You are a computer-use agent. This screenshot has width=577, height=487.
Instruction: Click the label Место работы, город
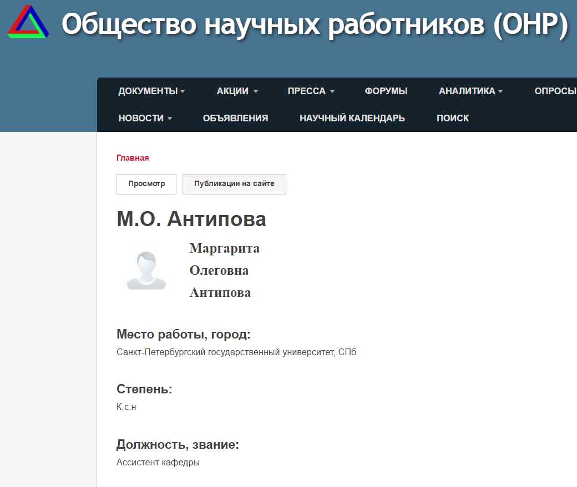tap(183, 335)
